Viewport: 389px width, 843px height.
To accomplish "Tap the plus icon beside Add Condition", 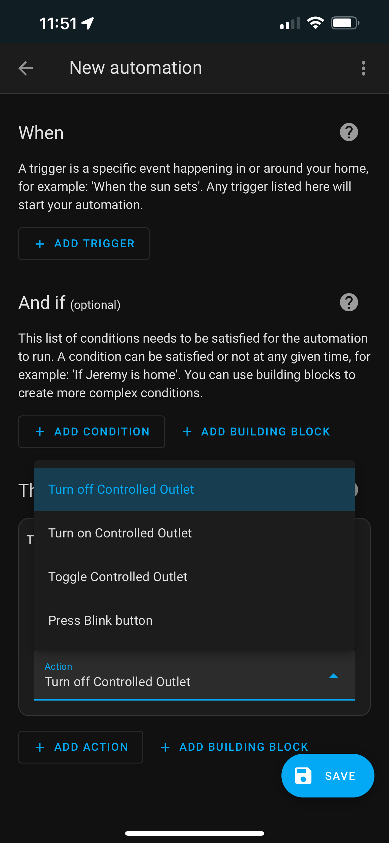I will tap(40, 432).
